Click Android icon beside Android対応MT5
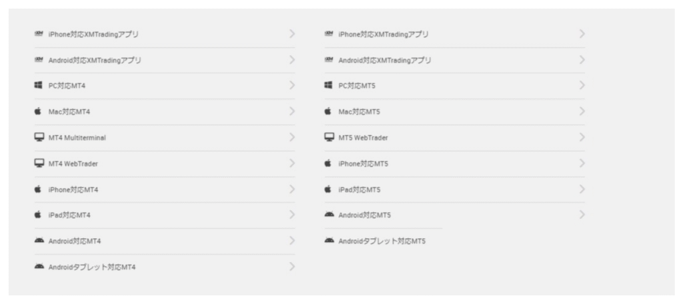Screen dimensions: 683x304 tap(328, 215)
